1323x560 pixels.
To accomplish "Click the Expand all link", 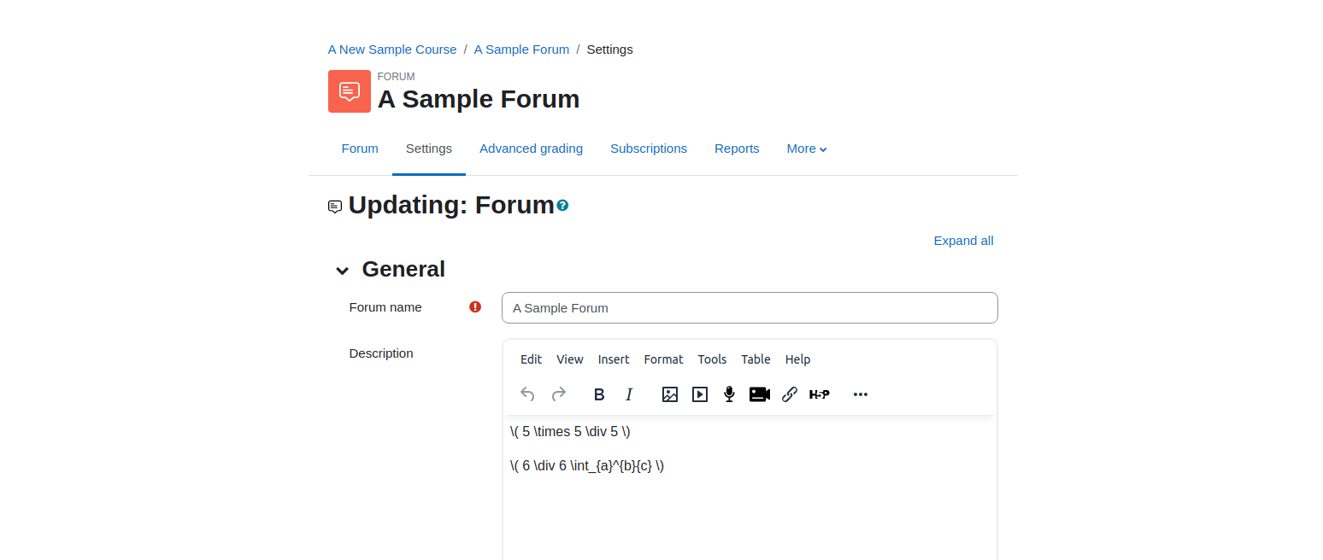I will tap(963, 241).
